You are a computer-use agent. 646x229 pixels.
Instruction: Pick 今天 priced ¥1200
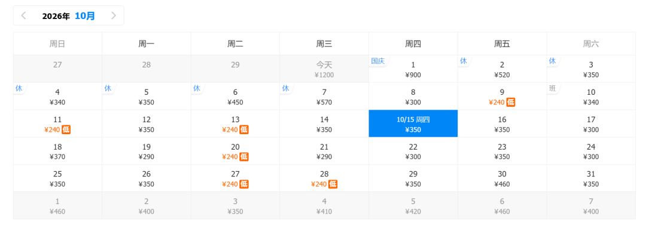(x=324, y=69)
